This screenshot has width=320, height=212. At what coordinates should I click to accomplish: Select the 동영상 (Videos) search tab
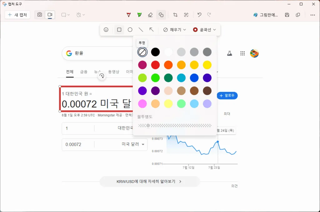(113, 72)
